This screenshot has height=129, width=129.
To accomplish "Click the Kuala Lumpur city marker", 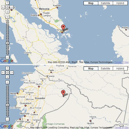I will click(41, 14).
